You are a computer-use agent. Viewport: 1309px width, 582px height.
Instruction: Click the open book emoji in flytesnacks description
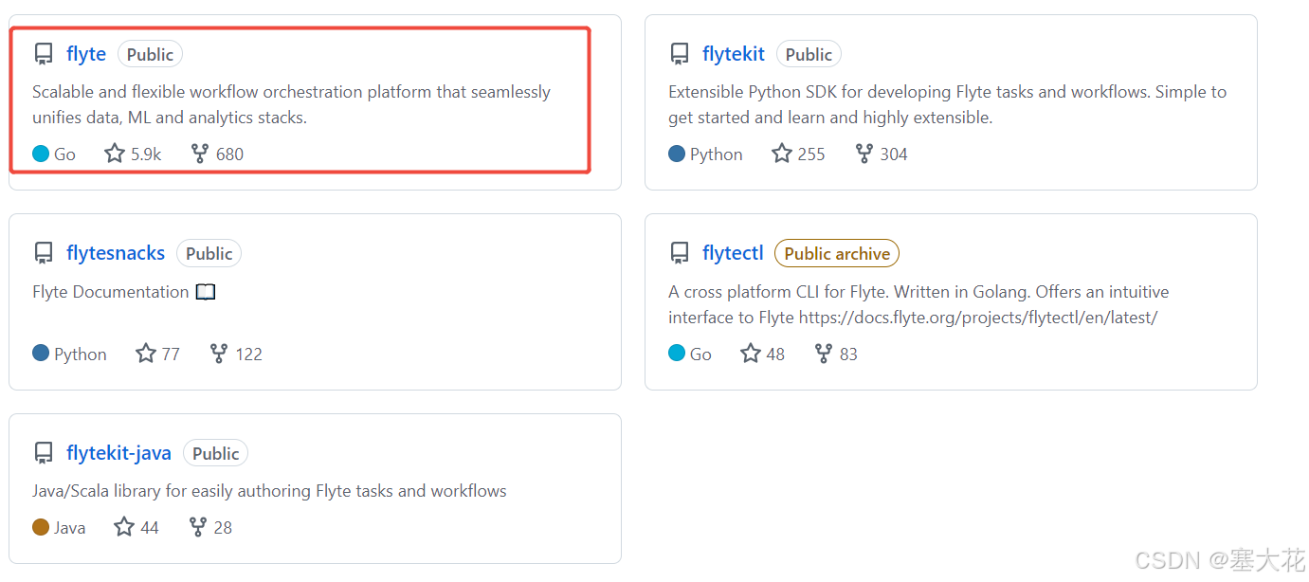pyautogui.click(x=206, y=291)
